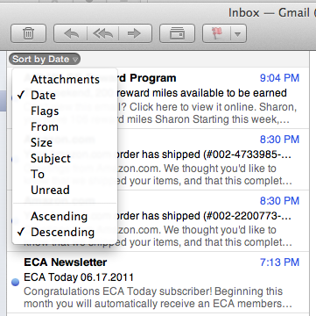Click the Archive box button
Image resolution: width=316 pixels, height=316 pixels.
coord(177,33)
